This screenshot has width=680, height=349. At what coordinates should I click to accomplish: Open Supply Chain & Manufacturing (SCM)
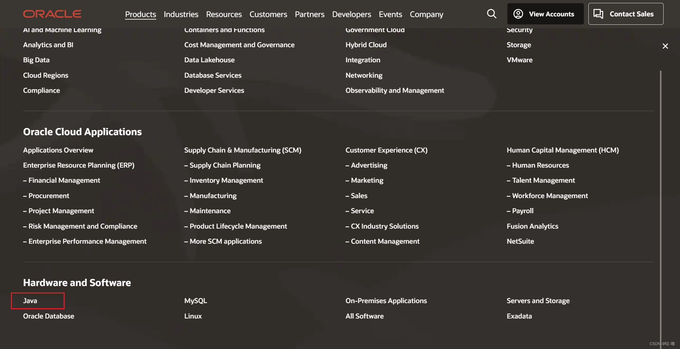(243, 150)
